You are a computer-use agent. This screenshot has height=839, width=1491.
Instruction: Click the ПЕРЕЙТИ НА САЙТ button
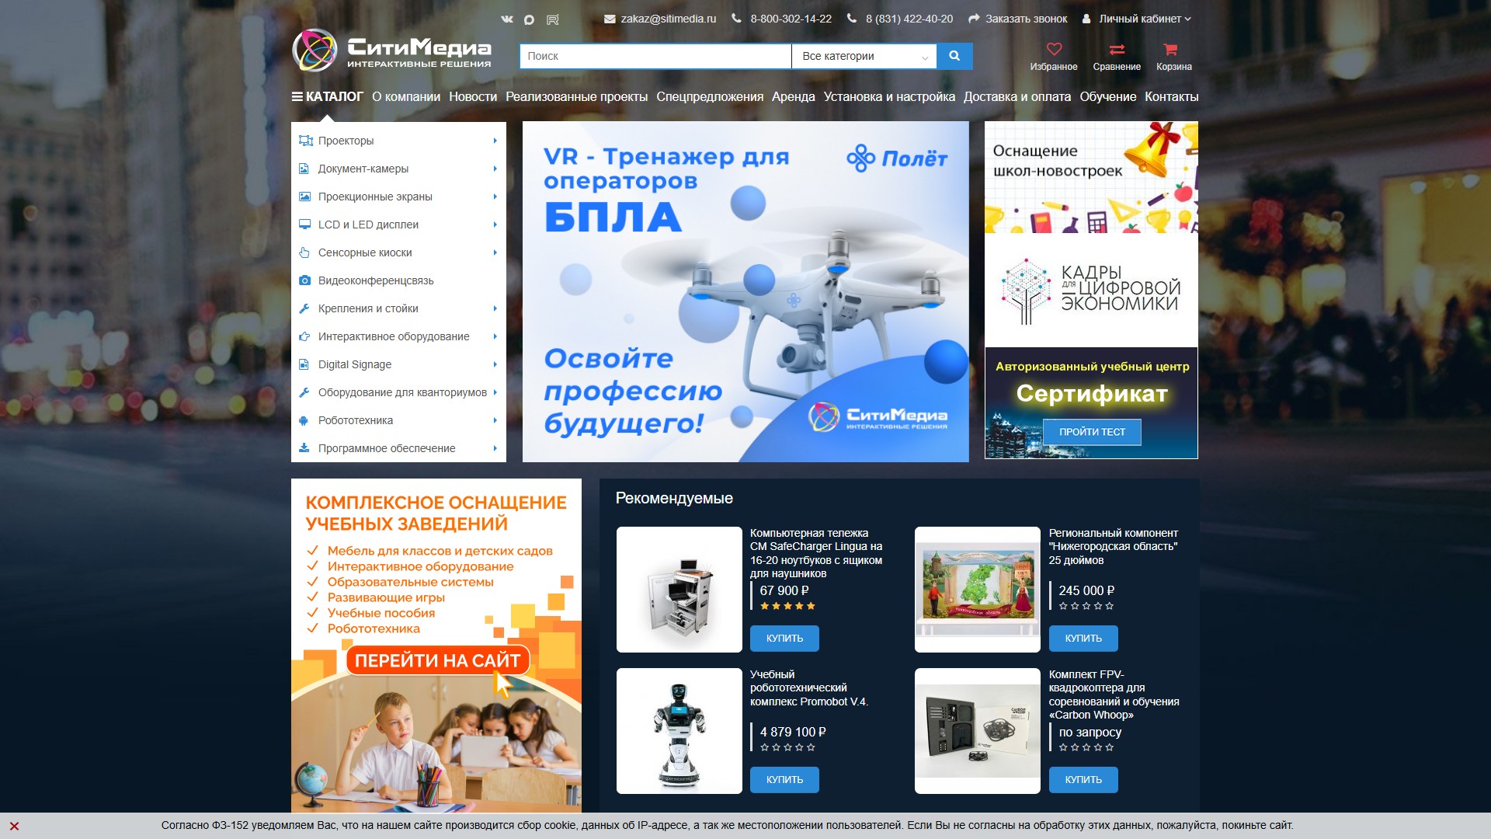click(x=437, y=661)
